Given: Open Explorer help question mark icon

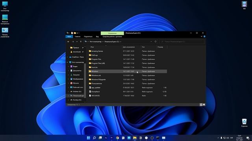Looking at the screenshot, I should pyautogui.click(x=204, y=36).
